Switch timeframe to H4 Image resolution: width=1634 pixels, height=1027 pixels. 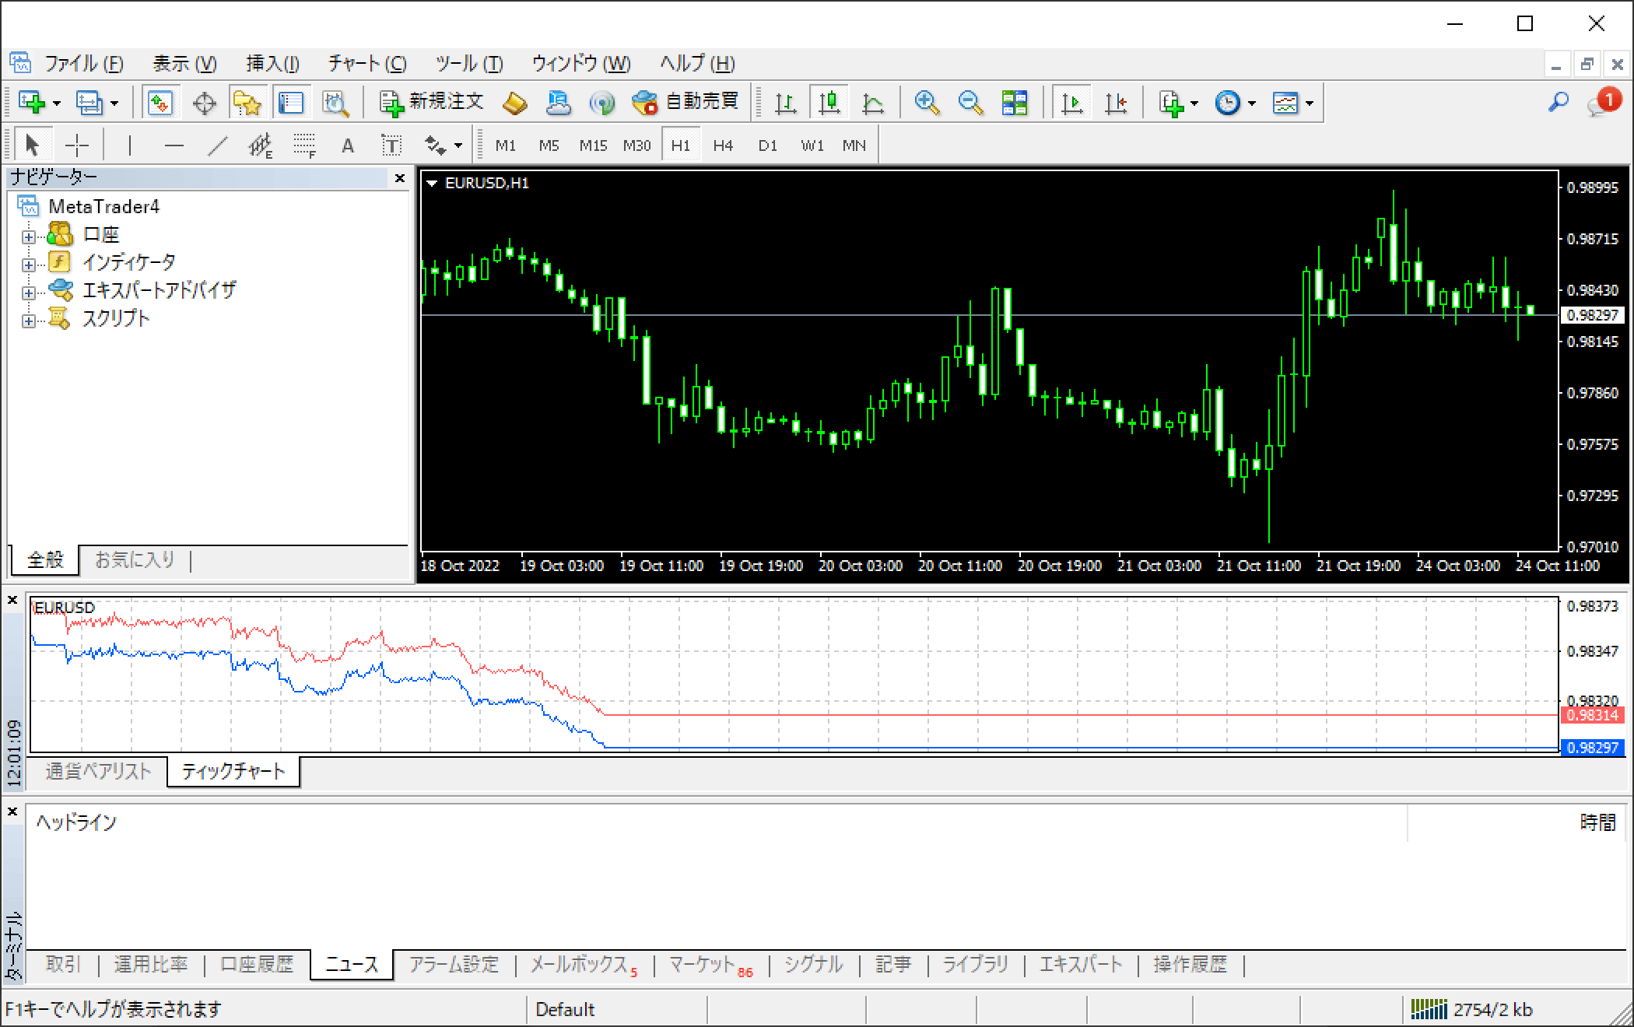(x=723, y=145)
